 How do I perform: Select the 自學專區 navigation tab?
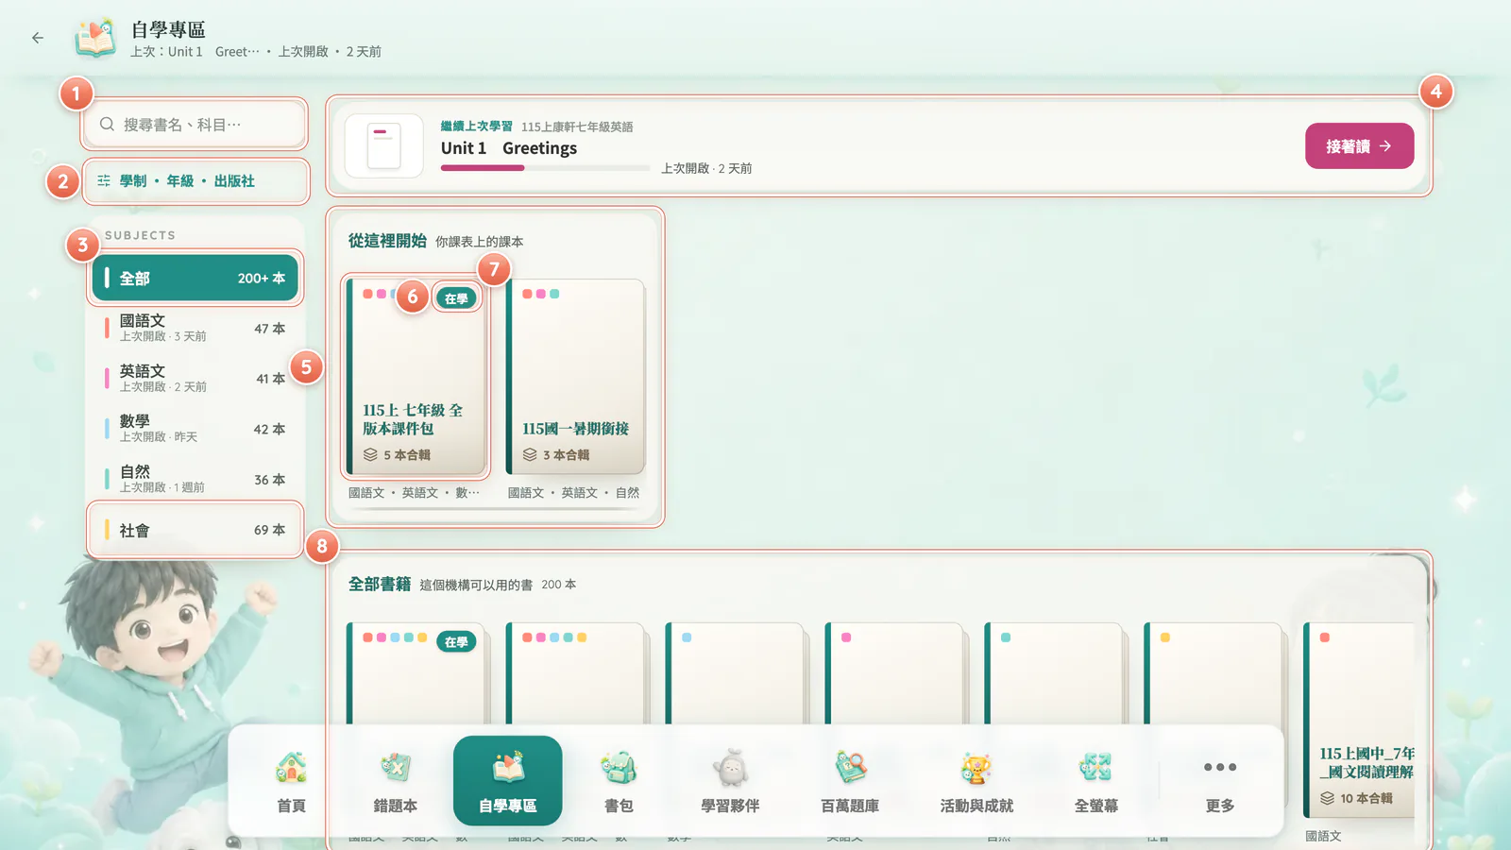(508, 781)
